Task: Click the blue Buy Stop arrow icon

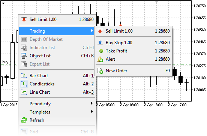Action: [x=100, y=43]
